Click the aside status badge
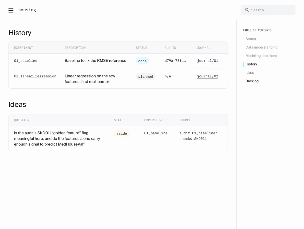Viewport: 304px width, 229px height. pyautogui.click(x=121, y=133)
